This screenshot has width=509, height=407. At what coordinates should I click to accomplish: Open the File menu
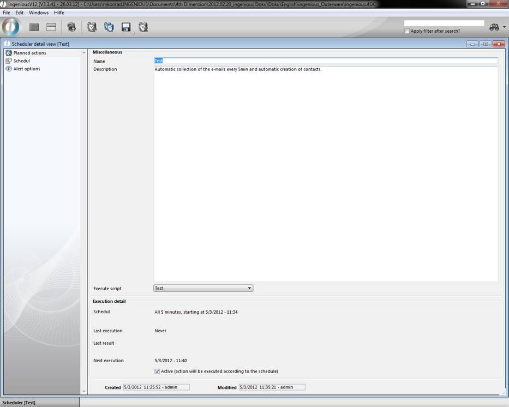tap(7, 13)
